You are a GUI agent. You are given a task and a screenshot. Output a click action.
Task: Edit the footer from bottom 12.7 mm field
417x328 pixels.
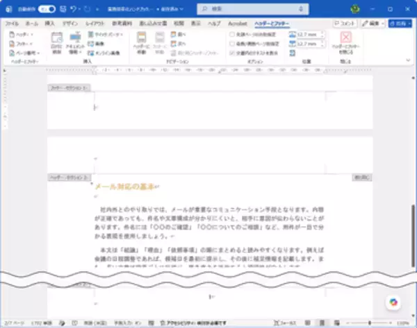coord(308,44)
